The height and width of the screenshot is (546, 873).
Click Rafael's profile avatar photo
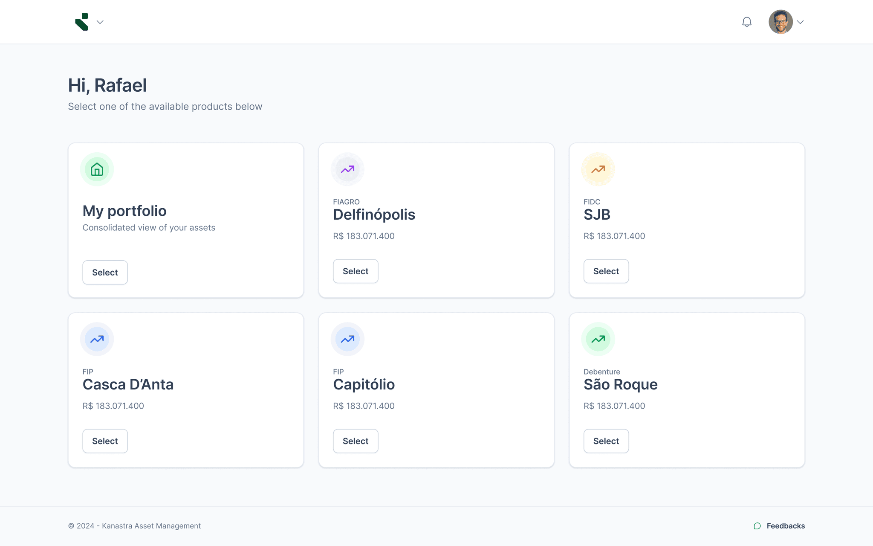[781, 22]
